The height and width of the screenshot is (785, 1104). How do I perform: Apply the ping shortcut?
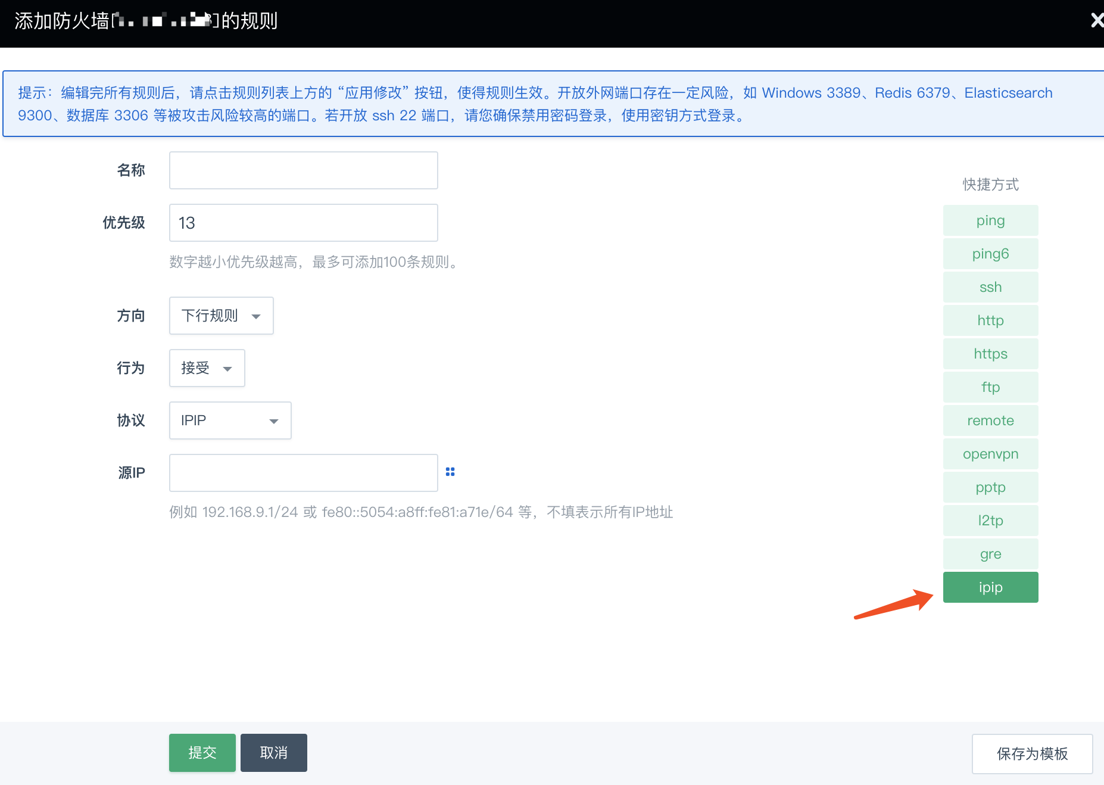(991, 220)
